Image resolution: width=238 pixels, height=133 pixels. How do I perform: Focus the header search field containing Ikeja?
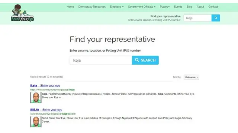(197, 18)
